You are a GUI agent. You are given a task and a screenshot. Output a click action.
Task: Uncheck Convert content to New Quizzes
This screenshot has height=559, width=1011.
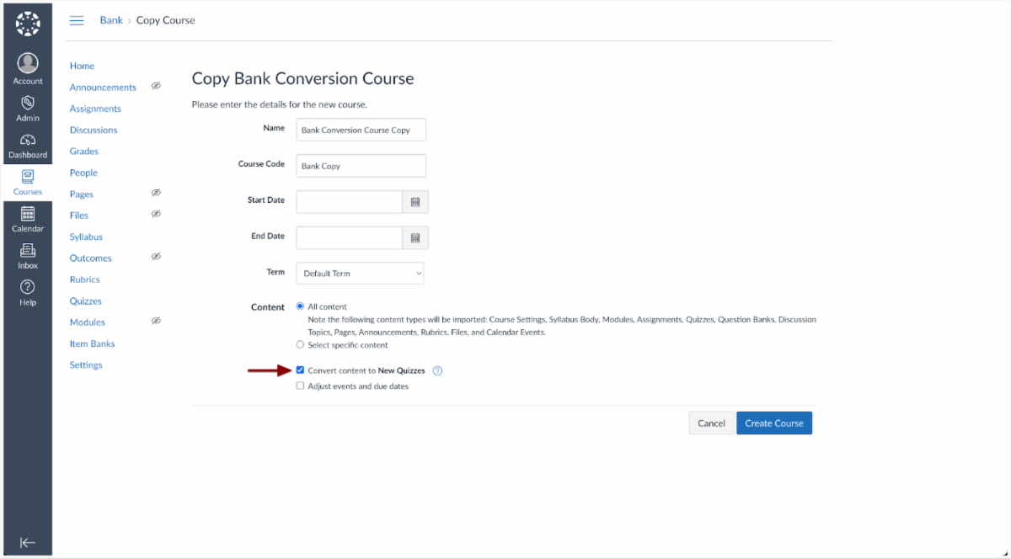pos(300,370)
